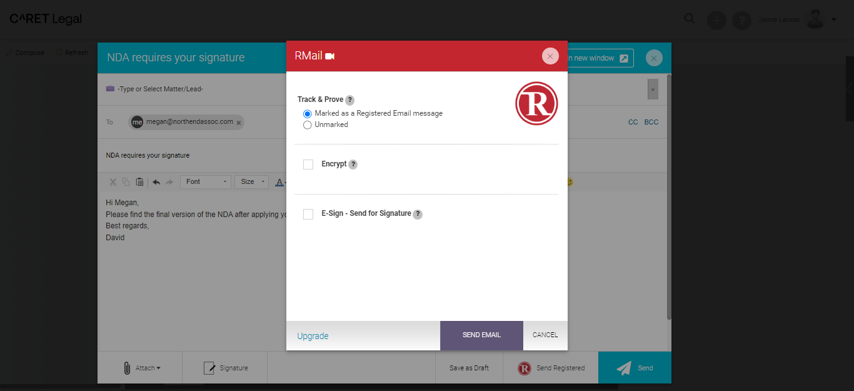The width and height of the screenshot is (854, 391).
Task: Click the help icon beside Encrypt
Action: pyautogui.click(x=353, y=165)
